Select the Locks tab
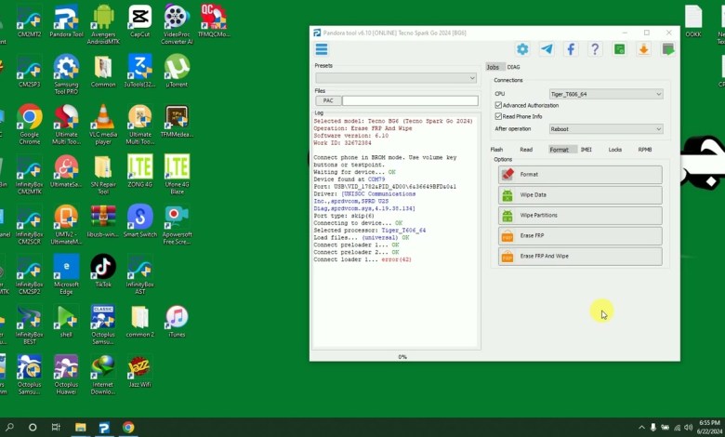This screenshot has width=725, height=437. click(x=615, y=150)
